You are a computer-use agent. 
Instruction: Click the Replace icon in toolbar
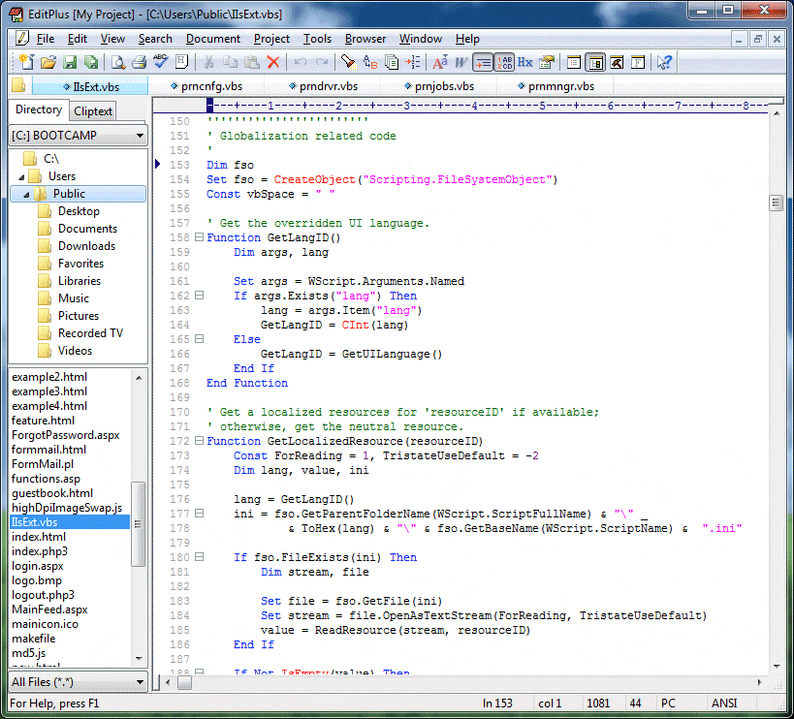(x=369, y=62)
